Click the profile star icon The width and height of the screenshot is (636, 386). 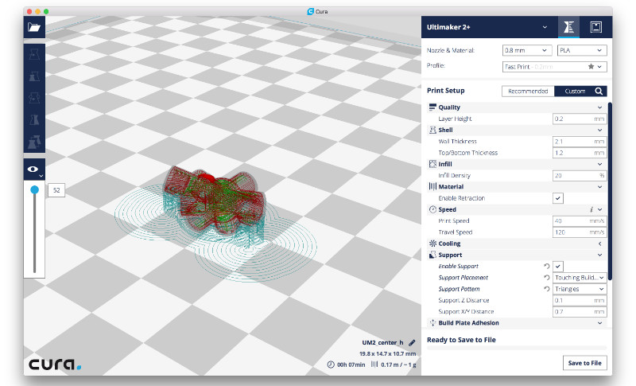click(591, 67)
